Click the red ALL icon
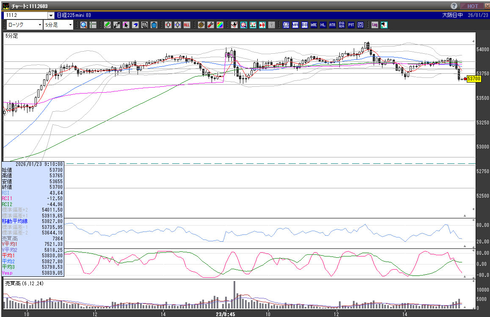This screenshot has width=490, height=317. point(187,25)
